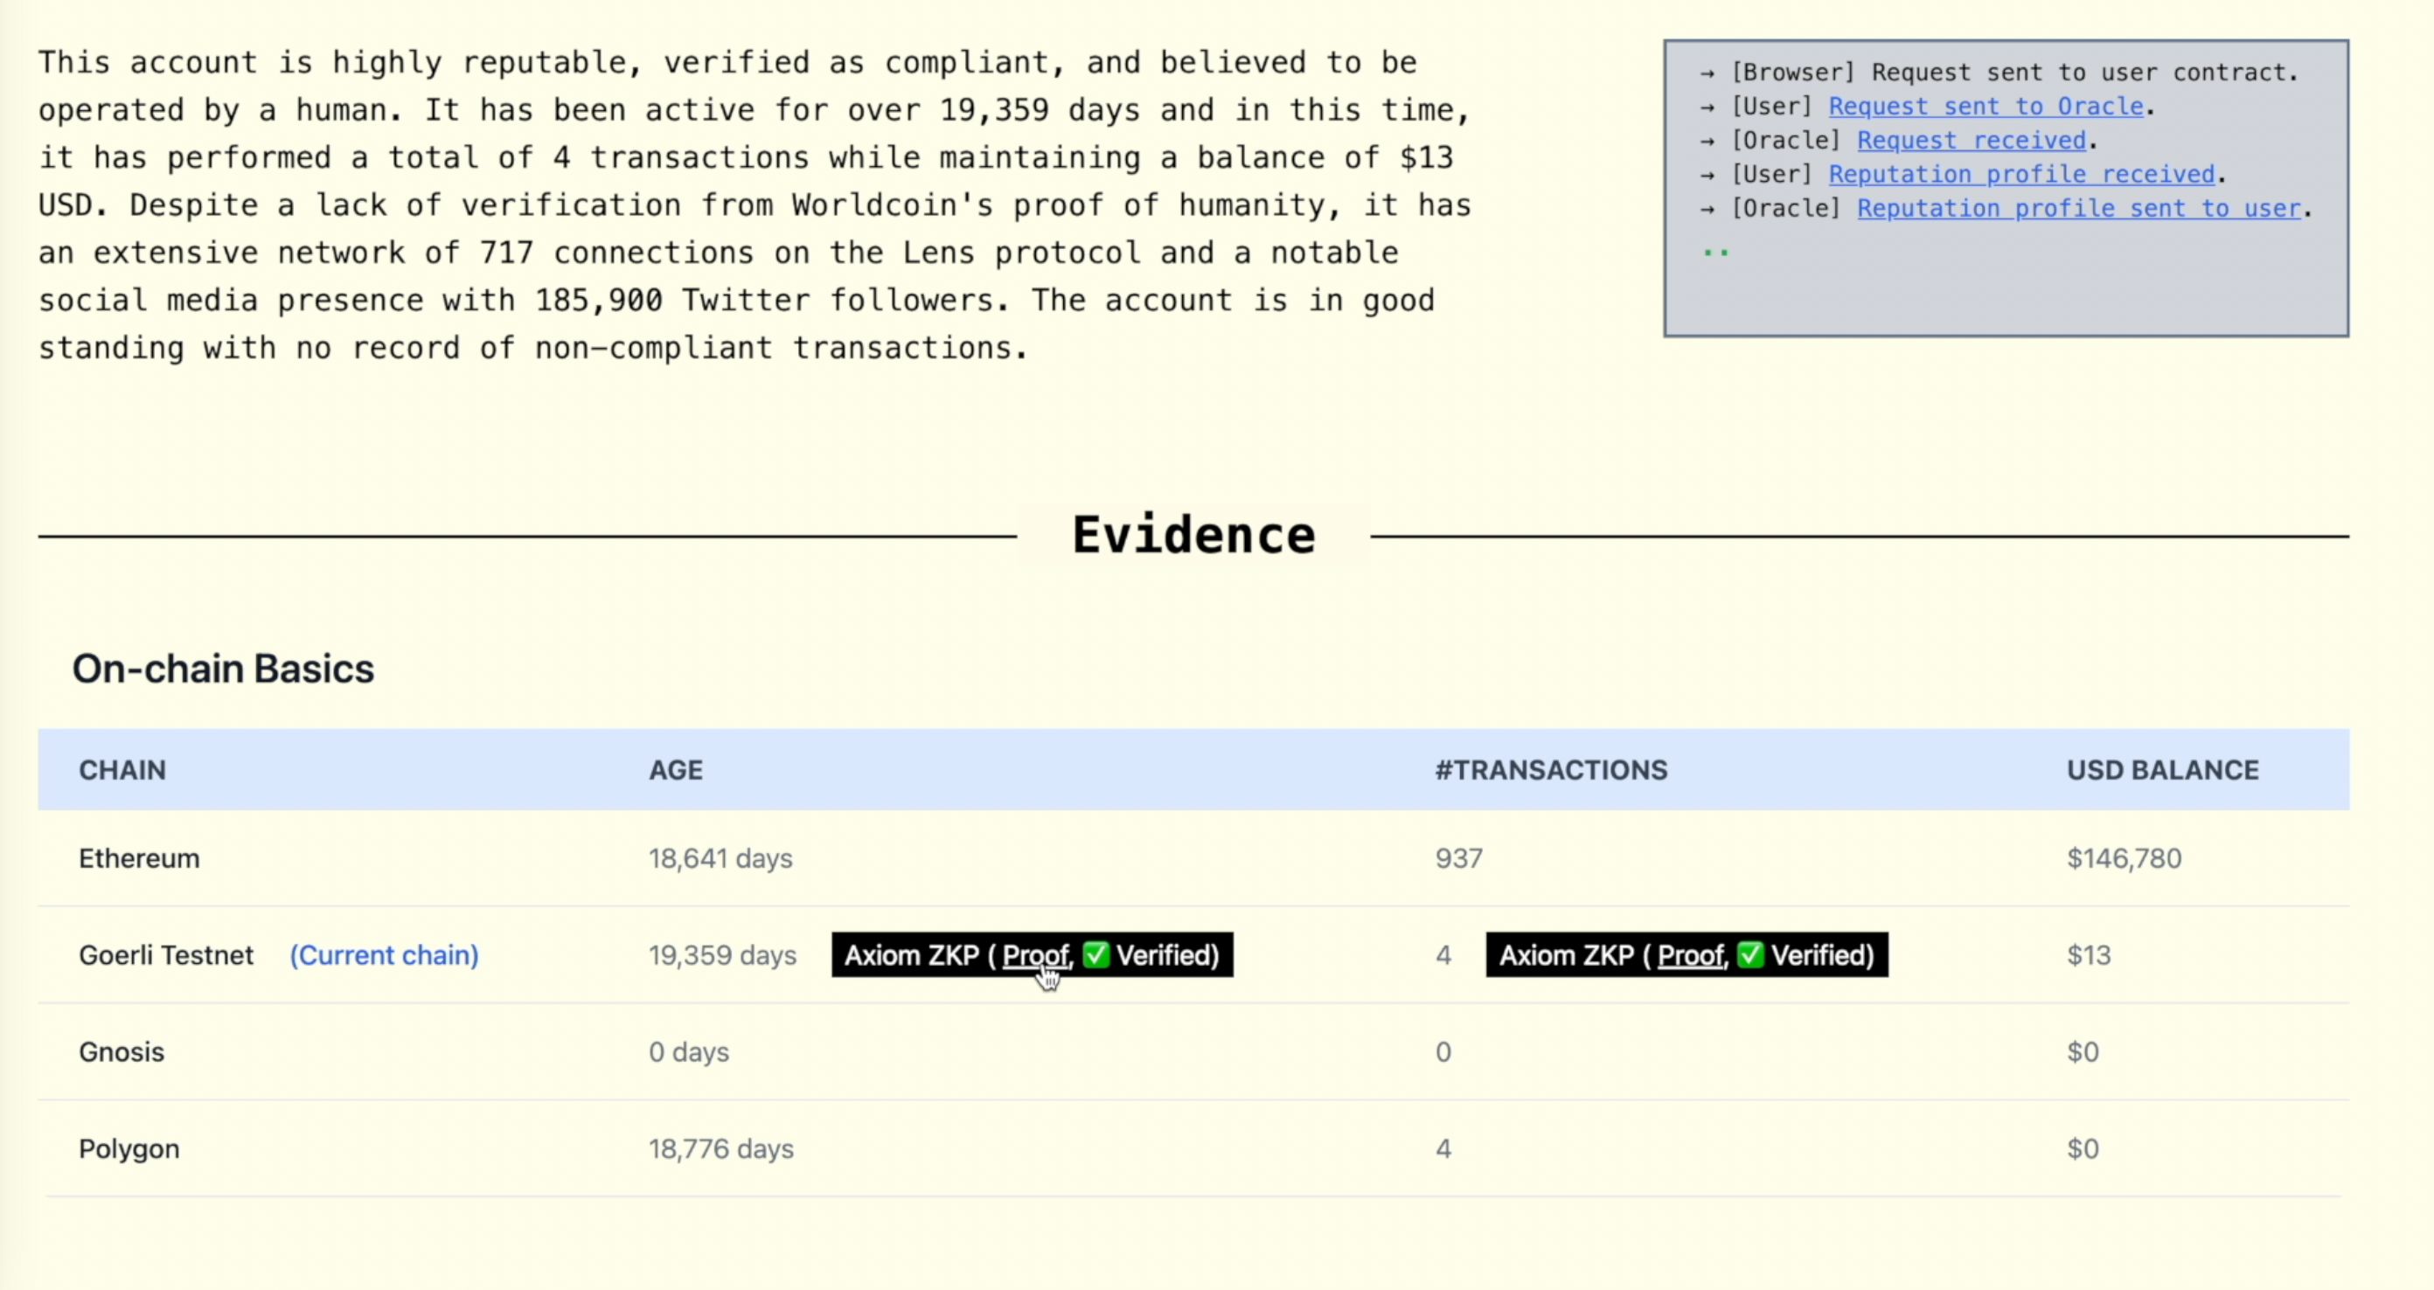
Task: Click the USD BALANCE column header
Action: pyautogui.click(x=2163, y=770)
